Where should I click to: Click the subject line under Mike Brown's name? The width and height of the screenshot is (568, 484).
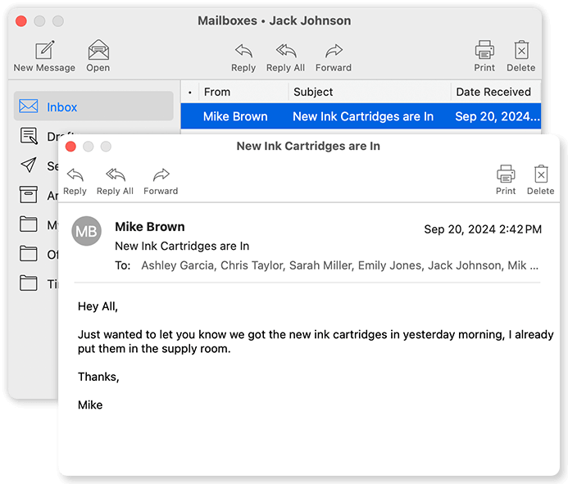pos(182,247)
